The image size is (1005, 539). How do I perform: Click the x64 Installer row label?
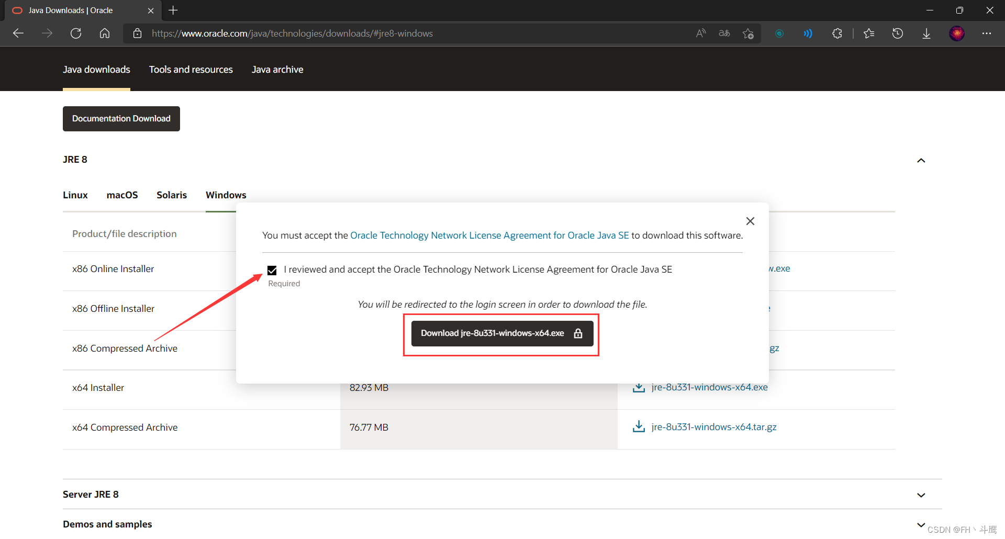(98, 388)
